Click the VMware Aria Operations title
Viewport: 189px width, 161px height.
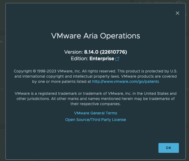(95, 36)
